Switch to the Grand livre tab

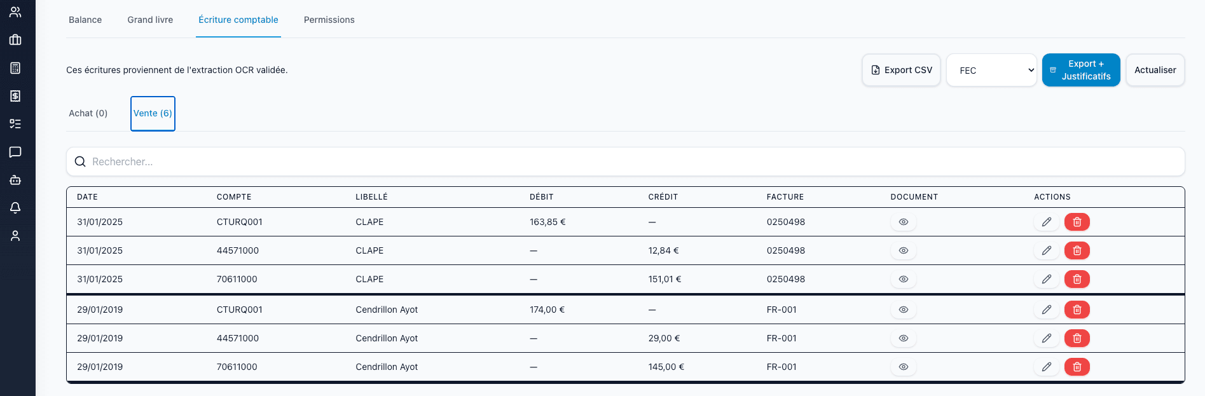(x=150, y=20)
